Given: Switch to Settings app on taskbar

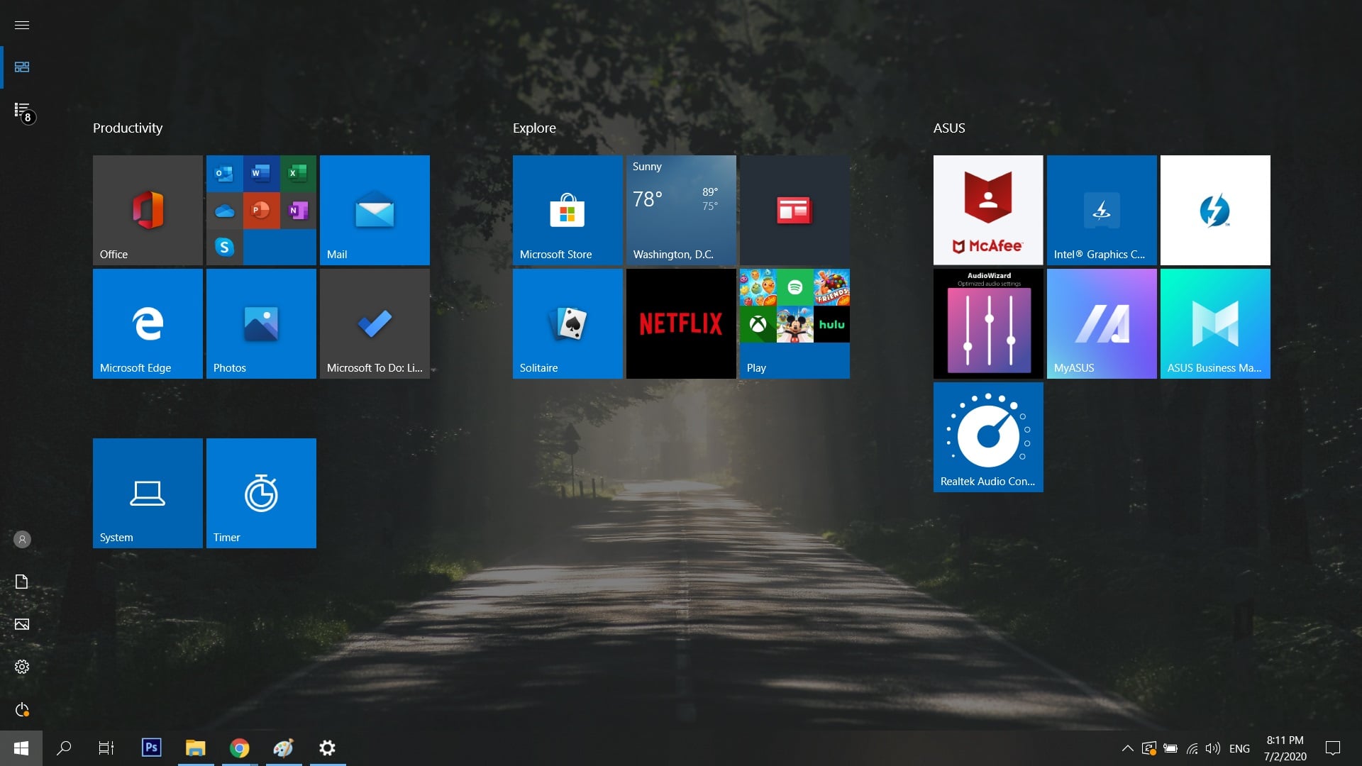Looking at the screenshot, I should click(327, 748).
